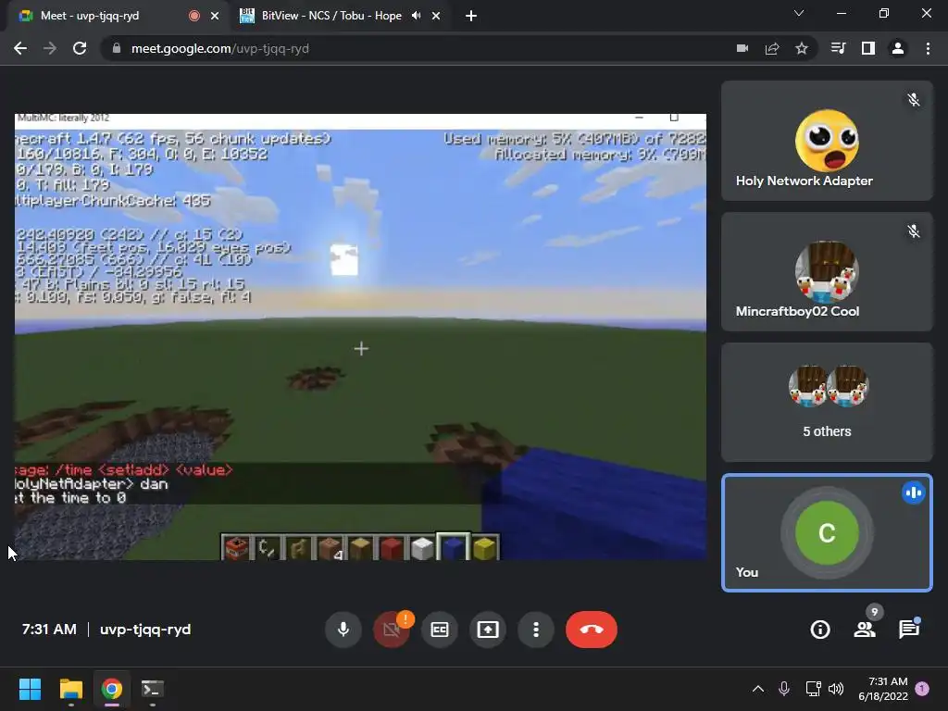Viewport: 948px width, 711px height.
Task: Click taskbar microphone tray icon
Action: point(784,689)
